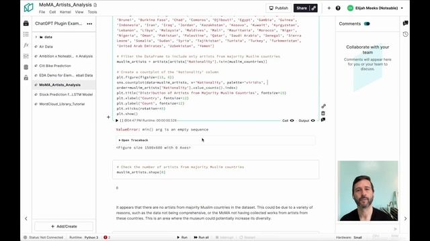The height and width of the screenshot is (241, 430).
Task: Click Run all in bottom toolbar
Action: 202,238
